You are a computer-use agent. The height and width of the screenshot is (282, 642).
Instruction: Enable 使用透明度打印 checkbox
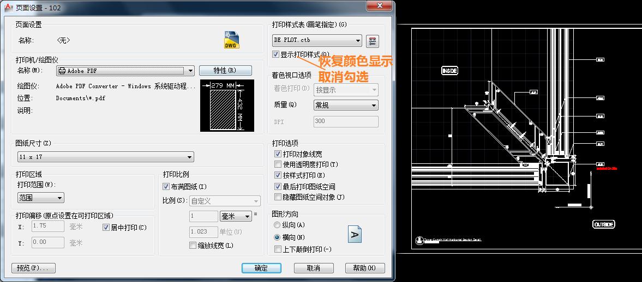click(278, 164)
